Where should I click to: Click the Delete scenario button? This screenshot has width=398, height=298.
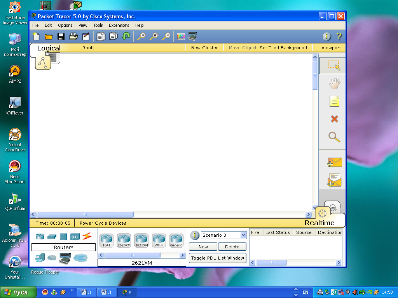(x=232, y=246)
